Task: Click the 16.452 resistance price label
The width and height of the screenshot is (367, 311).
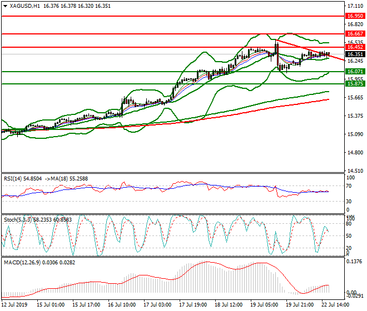Action: [355, 47]
